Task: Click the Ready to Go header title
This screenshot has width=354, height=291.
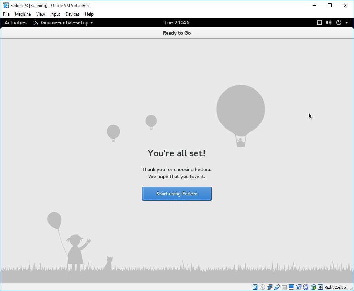Action: (x=177, y=33)
